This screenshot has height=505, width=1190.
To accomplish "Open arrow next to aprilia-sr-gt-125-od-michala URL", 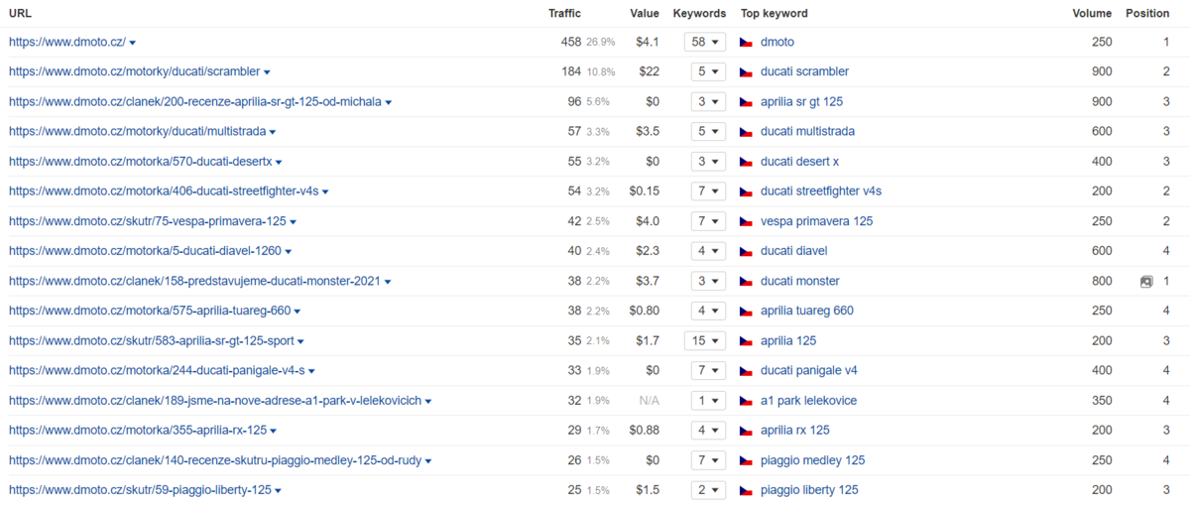I will tap(389, 102).
